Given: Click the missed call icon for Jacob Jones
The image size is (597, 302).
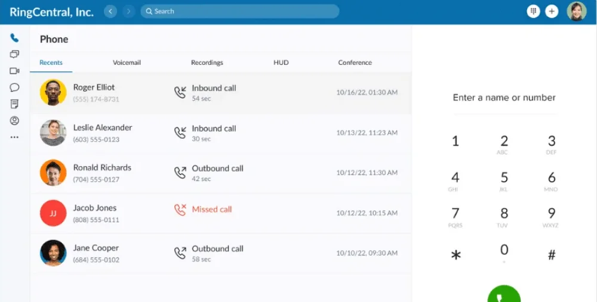Looking at the screenshot, I should coord(180,210).
